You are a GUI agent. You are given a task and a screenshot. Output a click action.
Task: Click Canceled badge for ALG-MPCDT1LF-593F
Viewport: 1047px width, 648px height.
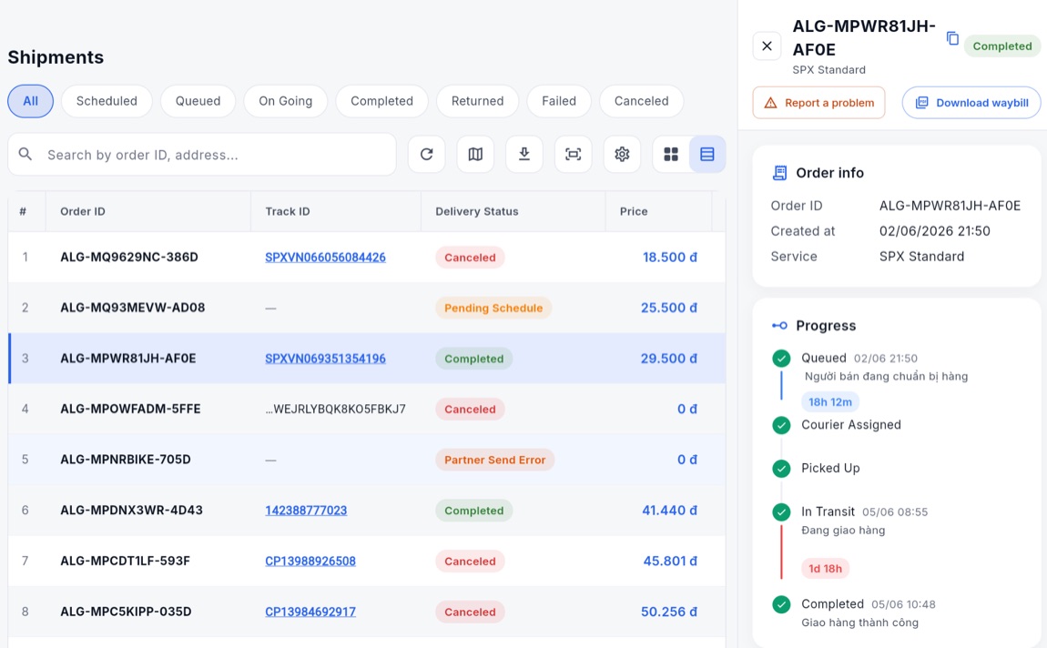coord(470,562)
